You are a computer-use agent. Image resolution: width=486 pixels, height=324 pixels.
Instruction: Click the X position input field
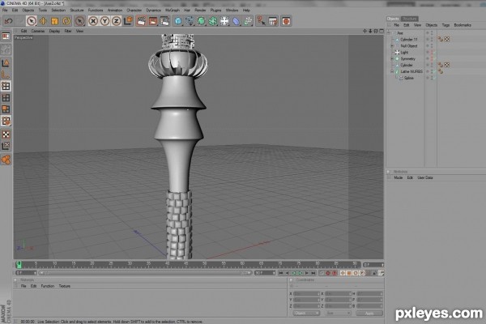click(x=306, y=293)
